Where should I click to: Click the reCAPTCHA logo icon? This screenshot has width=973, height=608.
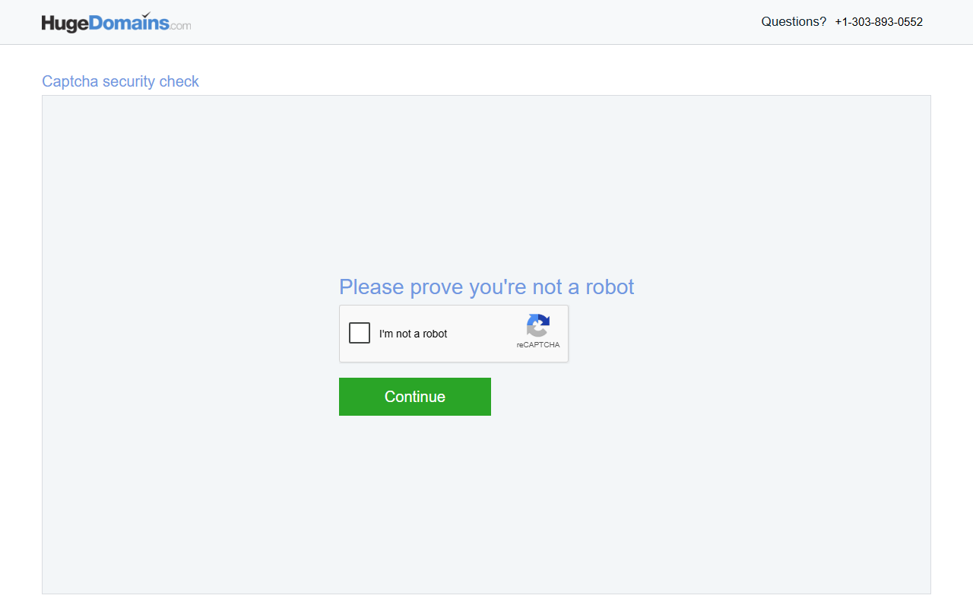(x=538, y=325)
